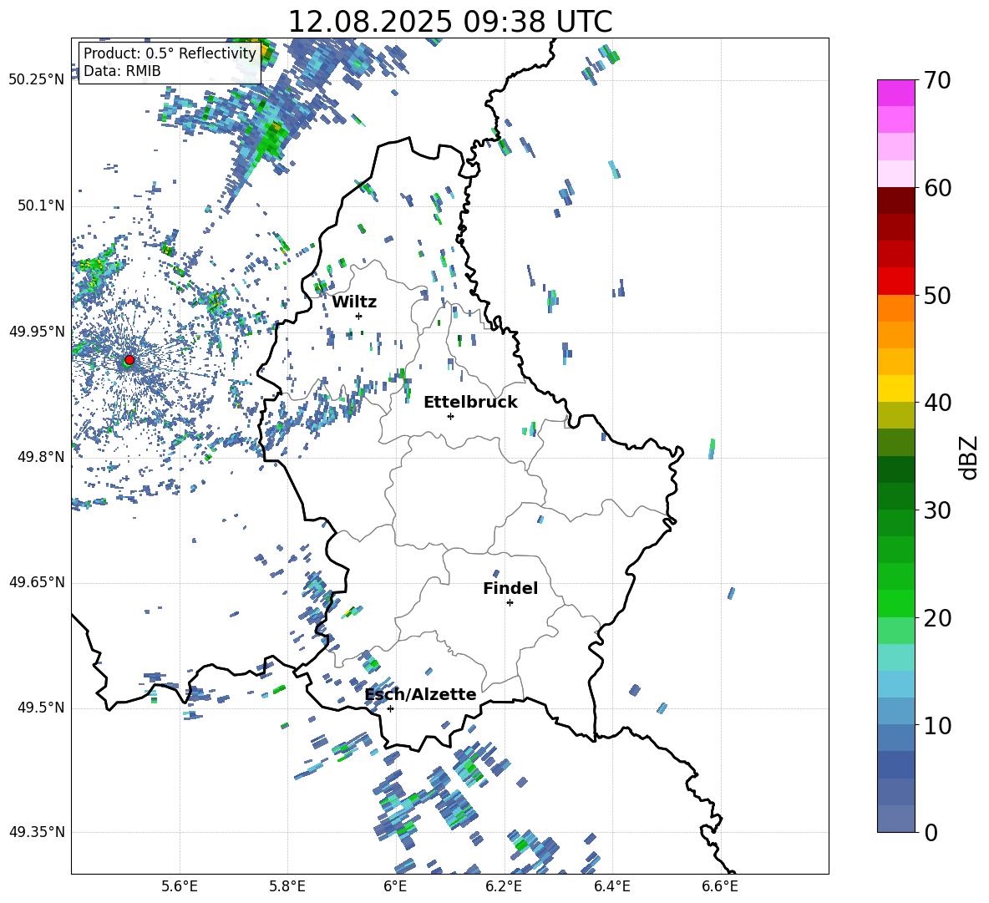This screenshot has height=903, width=989.
Task: Click the 40 colorbar tick value
Action: coord(937,403)
